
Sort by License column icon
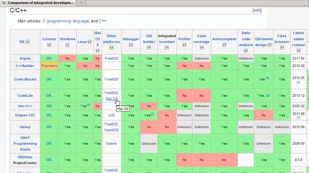coord(49,45)
